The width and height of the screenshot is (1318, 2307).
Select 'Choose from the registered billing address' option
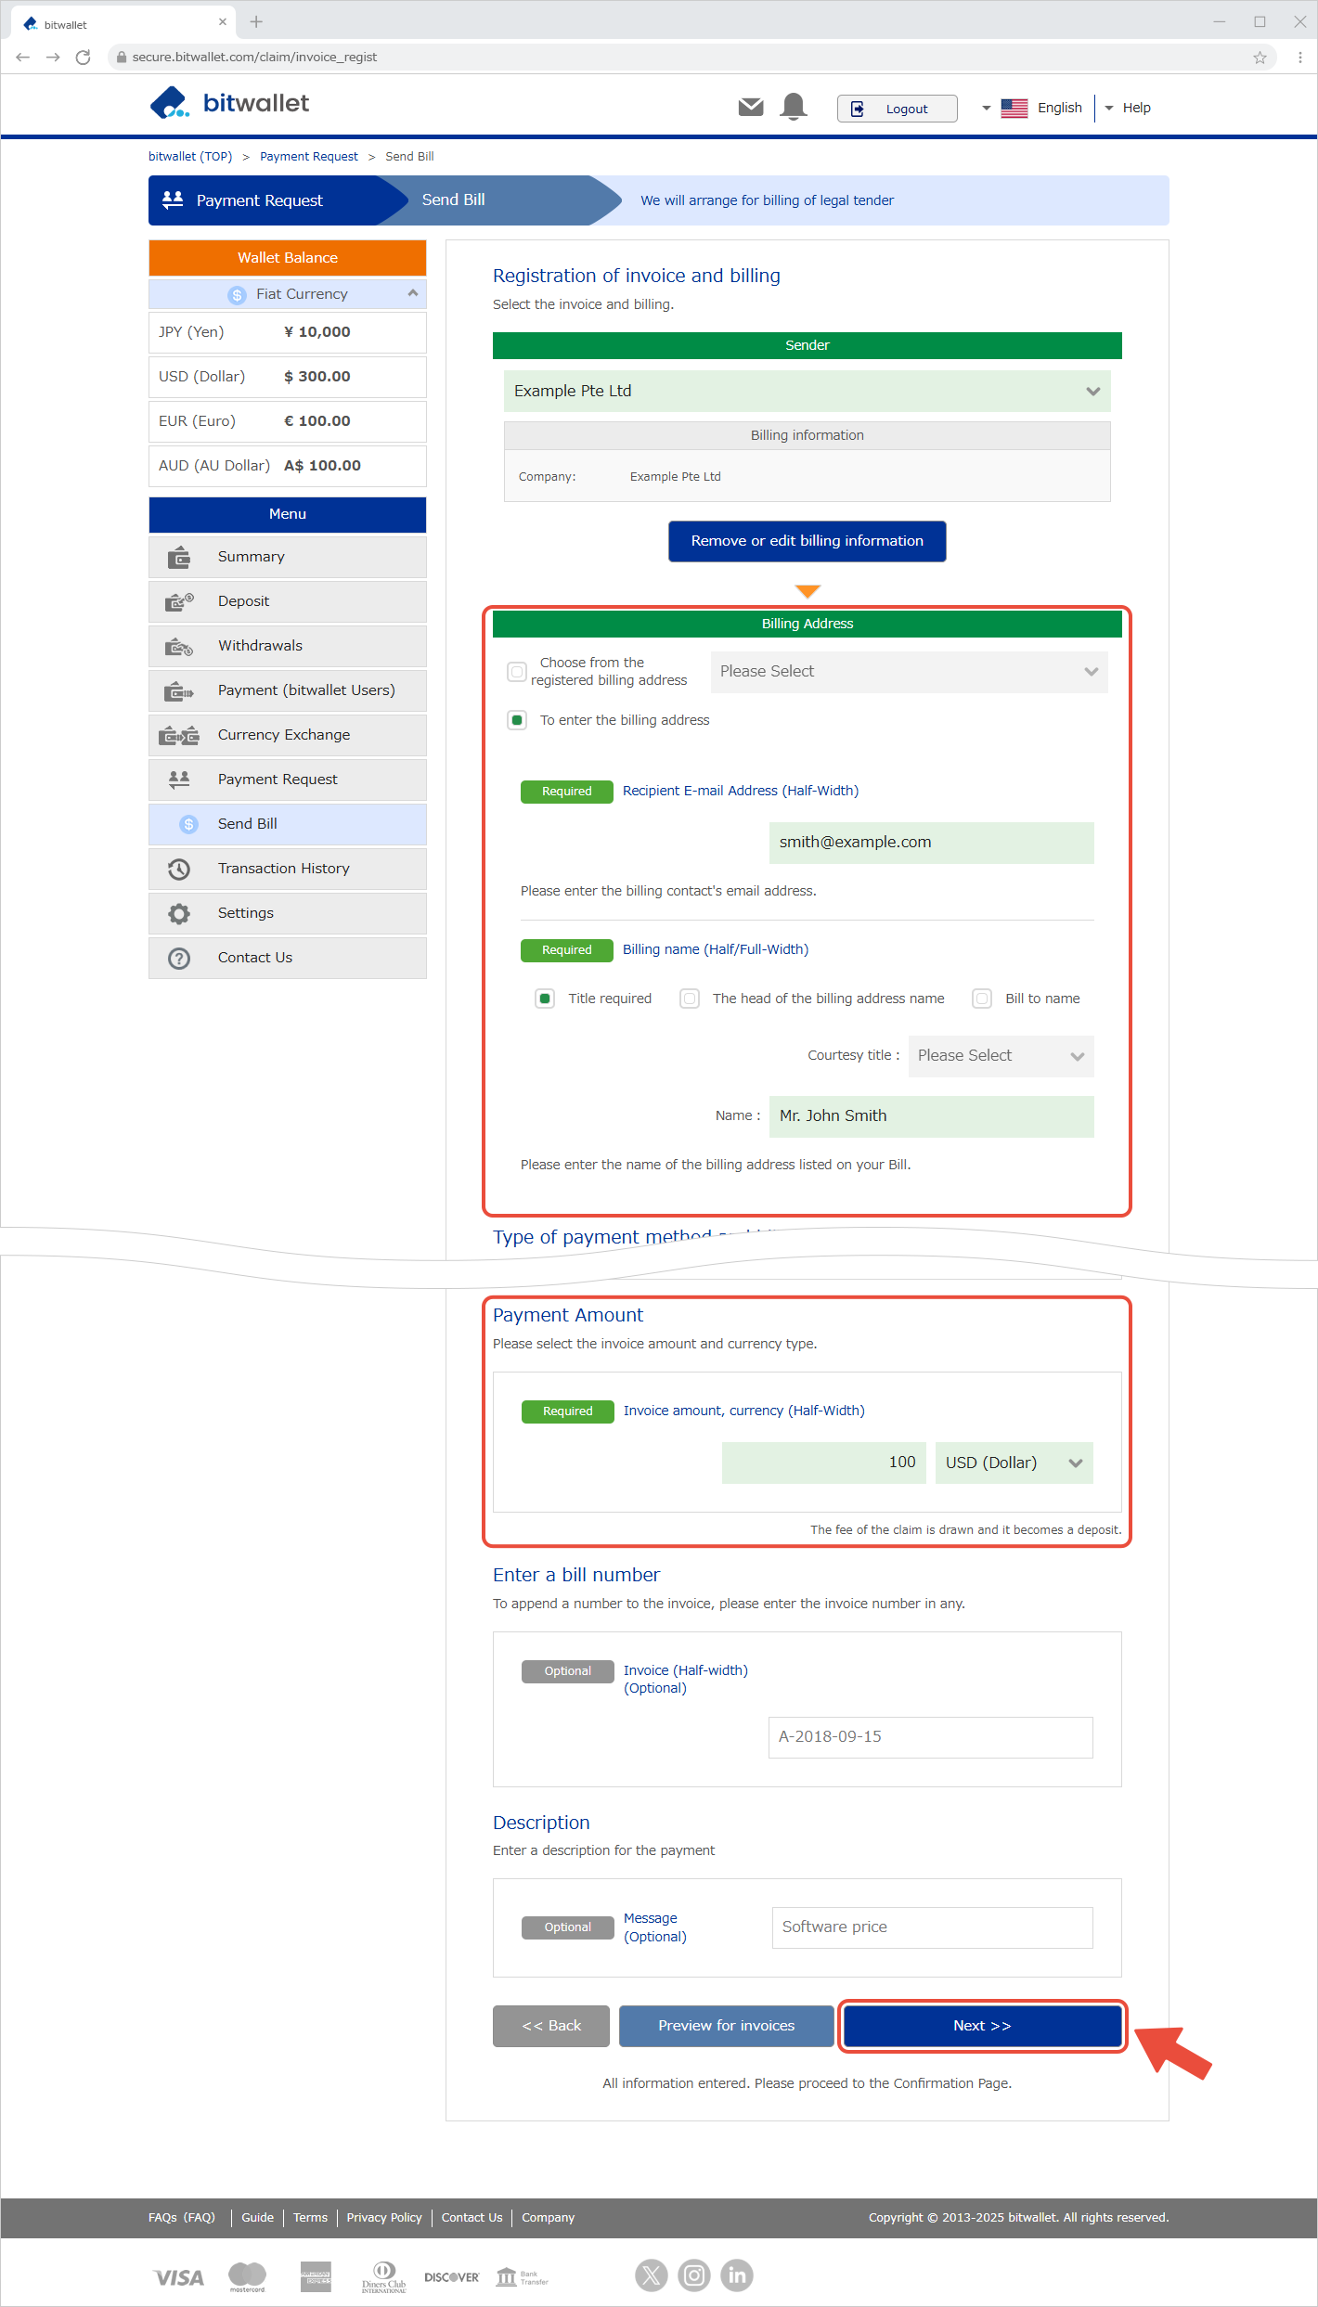point(517,671)
